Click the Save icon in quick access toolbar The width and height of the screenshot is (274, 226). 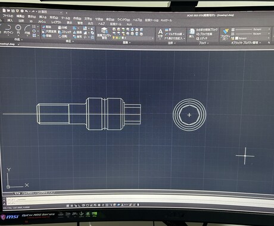tap(13, 11)
